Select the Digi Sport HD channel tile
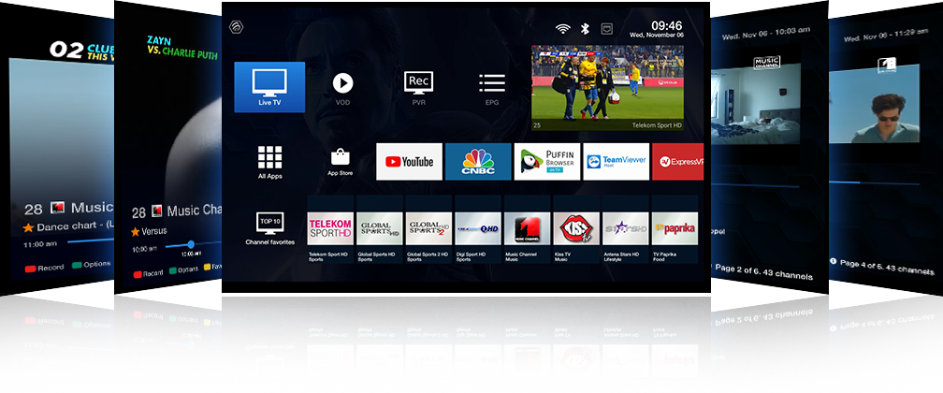 pos(478,228)
